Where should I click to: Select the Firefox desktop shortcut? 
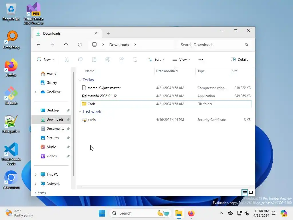11,68
